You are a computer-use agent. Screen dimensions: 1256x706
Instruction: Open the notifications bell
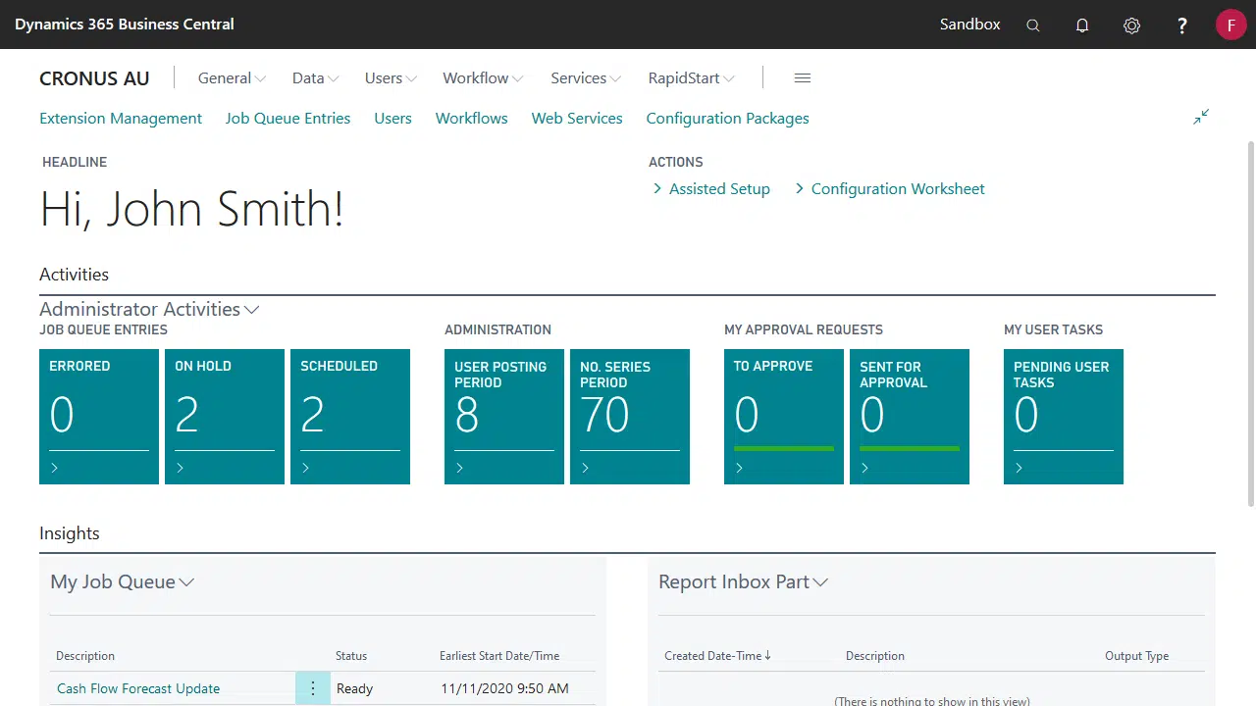pos(1082,25)
